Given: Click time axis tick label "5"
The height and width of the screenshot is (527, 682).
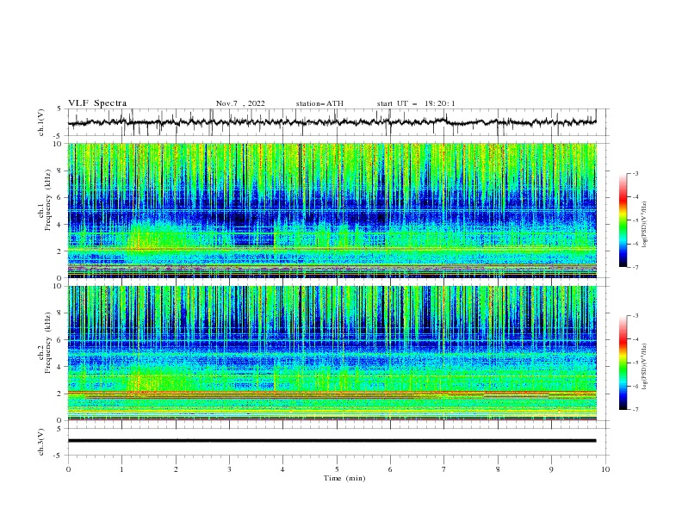Looking at the screenshot, I should tap(337, 469).
